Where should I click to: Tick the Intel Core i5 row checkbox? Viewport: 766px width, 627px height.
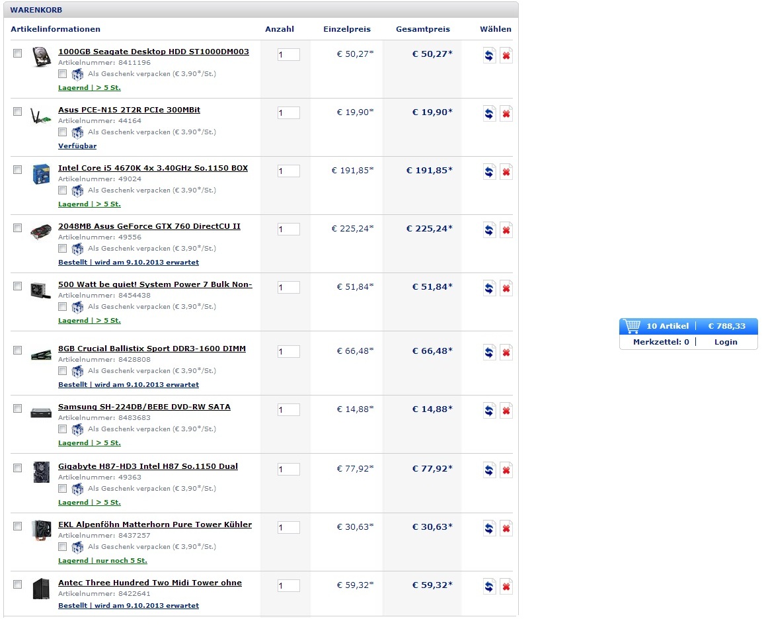[18, 169]
